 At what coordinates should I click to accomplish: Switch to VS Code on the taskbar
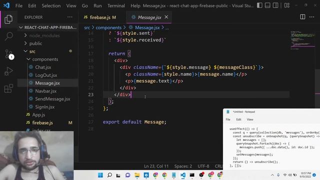click(183, 175)
